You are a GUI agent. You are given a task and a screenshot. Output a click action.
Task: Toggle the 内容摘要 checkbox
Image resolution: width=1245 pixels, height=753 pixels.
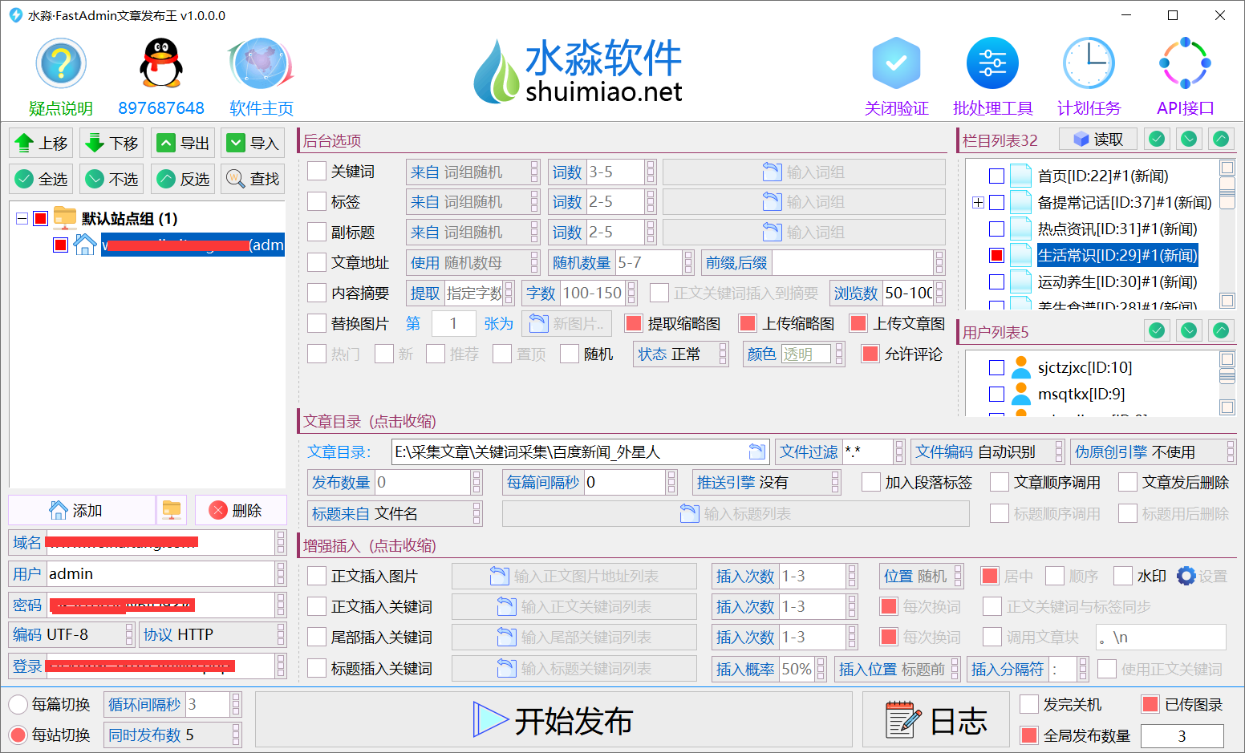point(317,293)
